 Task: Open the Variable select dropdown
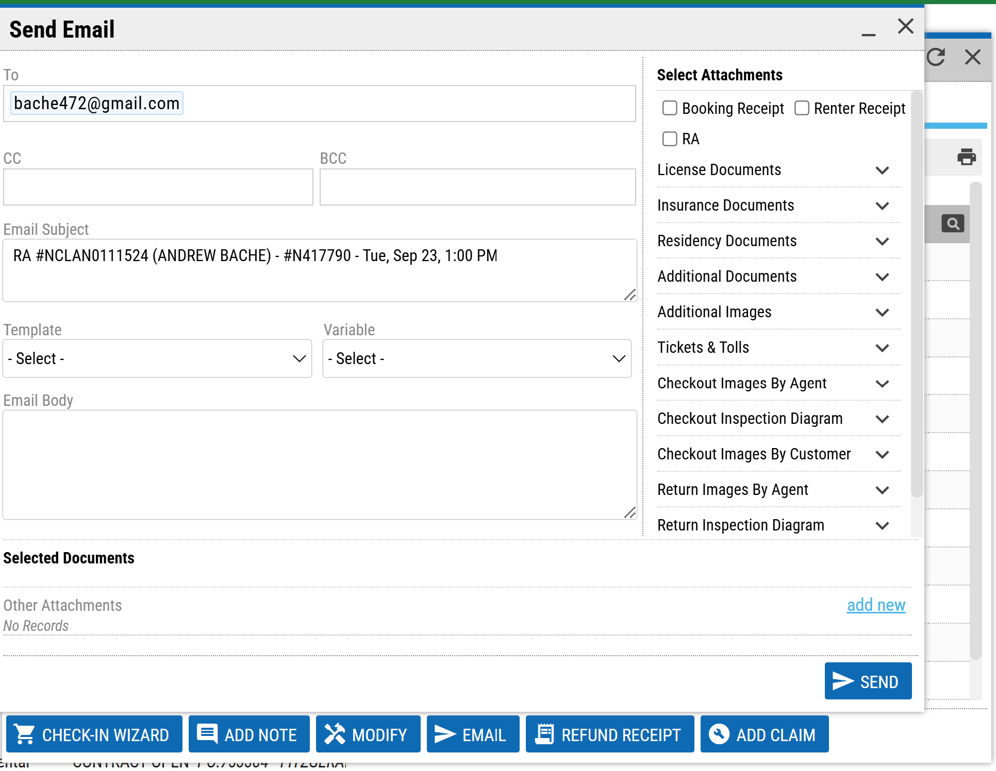(477, 358)
